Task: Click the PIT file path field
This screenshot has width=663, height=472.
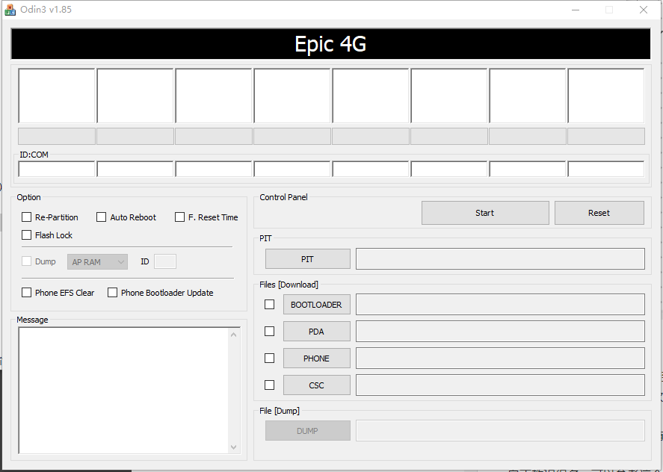Action: 499,259
